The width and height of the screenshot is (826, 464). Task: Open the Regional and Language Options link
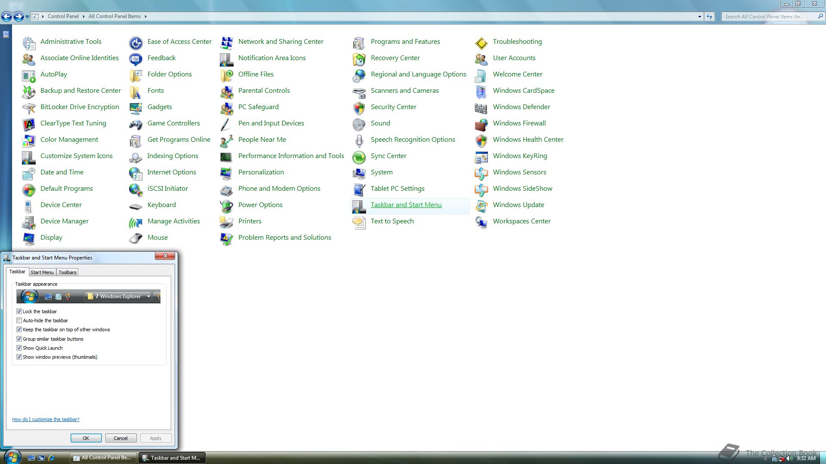[419, 74]
